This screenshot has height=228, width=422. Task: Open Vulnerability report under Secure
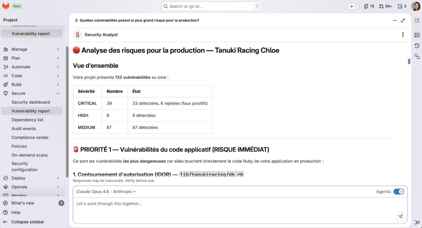point(32,111)
